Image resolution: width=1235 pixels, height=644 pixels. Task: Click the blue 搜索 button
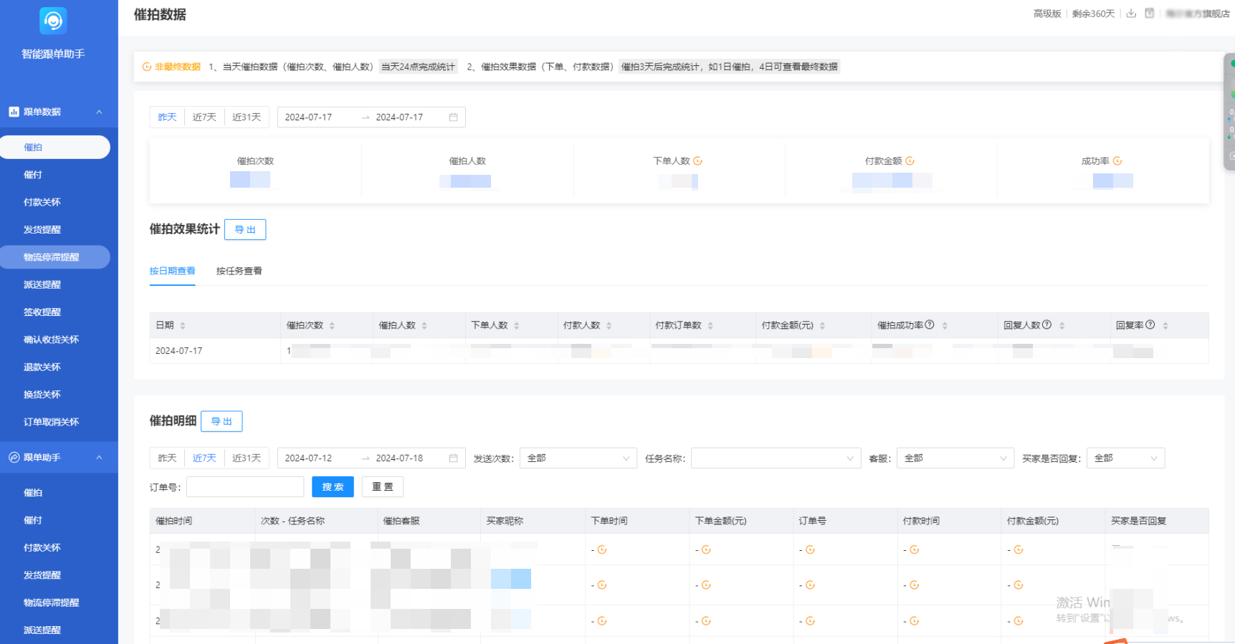[333, 487]
